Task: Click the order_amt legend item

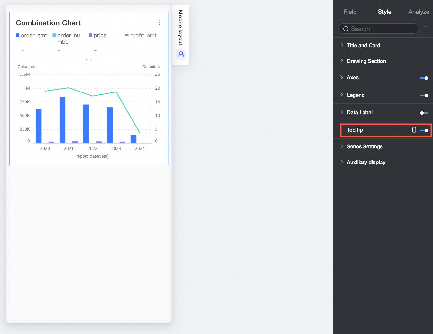Action: [32, 35]
